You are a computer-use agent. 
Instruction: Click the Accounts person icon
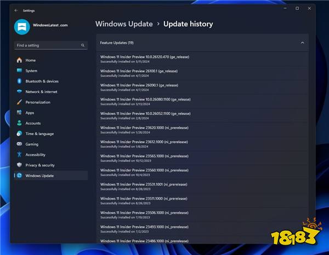click(19, 123)
